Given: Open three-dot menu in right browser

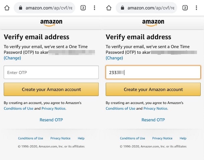Looking at the screenshot, I should (x=196, y=8).
